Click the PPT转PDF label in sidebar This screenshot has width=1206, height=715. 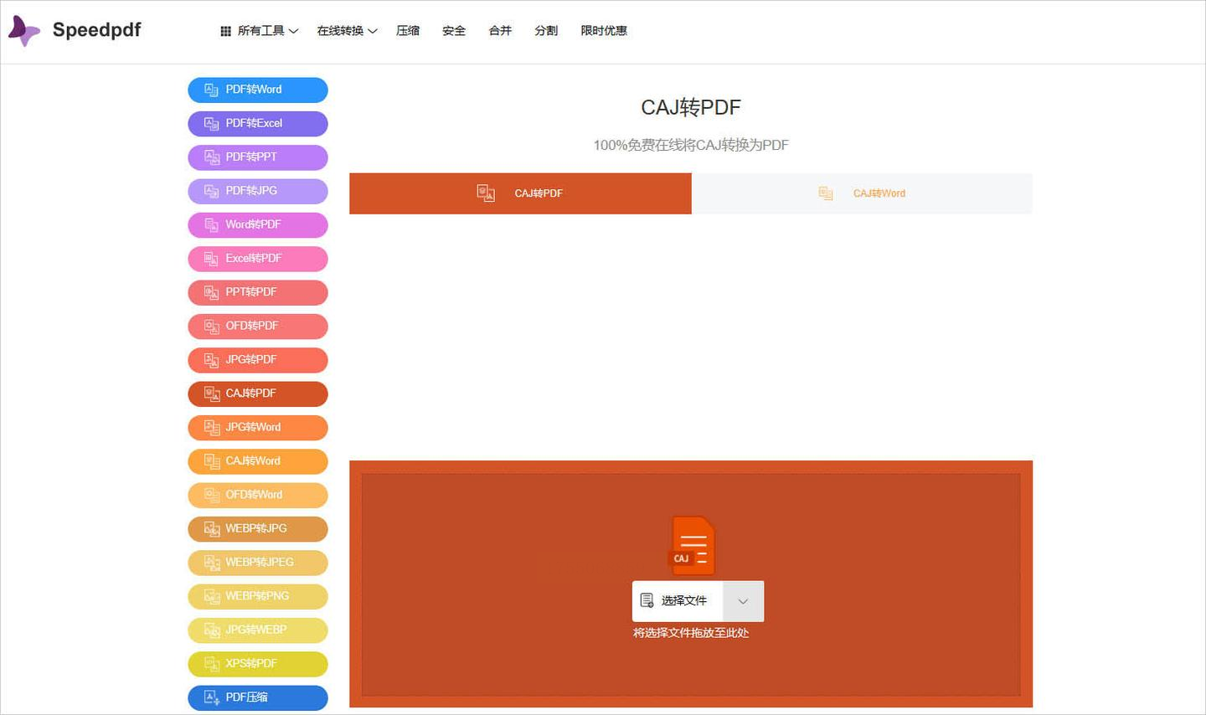[x=251, y=292]
